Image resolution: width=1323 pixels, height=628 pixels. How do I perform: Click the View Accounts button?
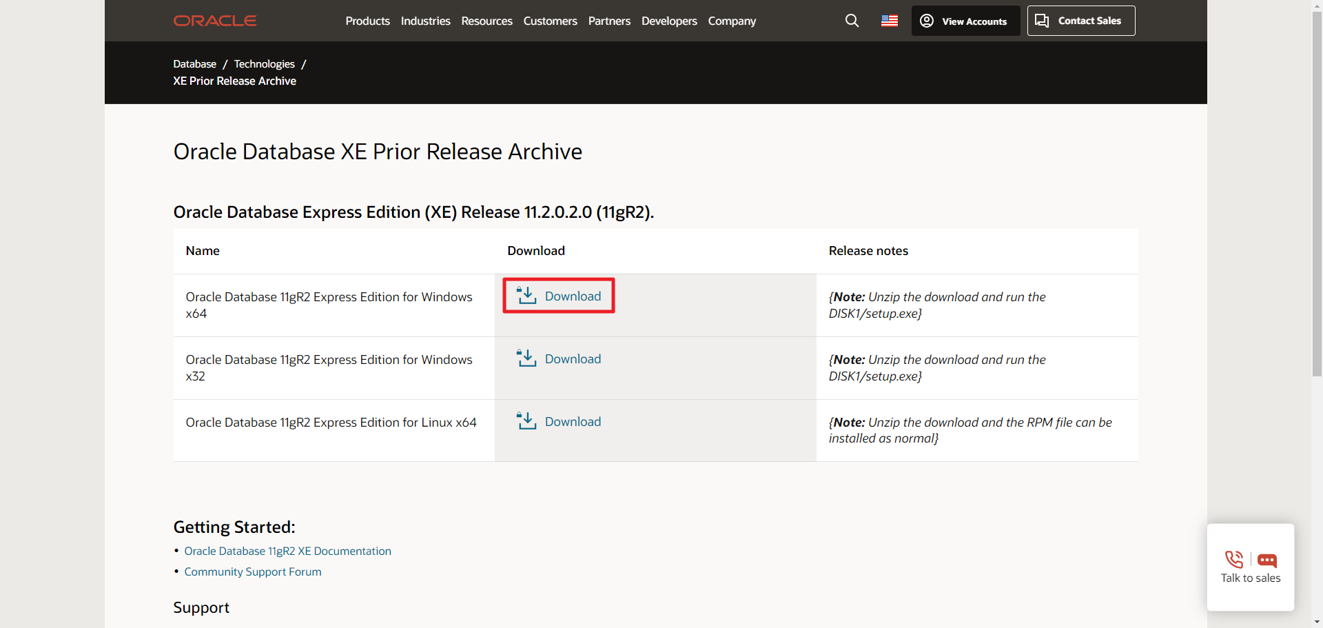click(965, 21)
